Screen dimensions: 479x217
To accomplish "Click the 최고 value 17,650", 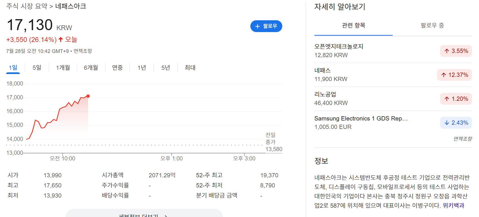I will (53, 185).
